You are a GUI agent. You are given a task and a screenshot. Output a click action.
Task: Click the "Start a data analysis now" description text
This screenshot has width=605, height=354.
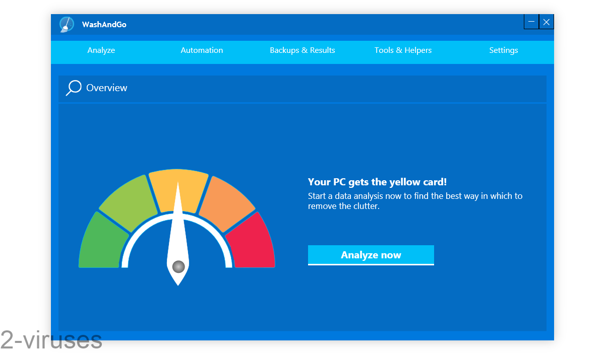click(x=415, y=201)
